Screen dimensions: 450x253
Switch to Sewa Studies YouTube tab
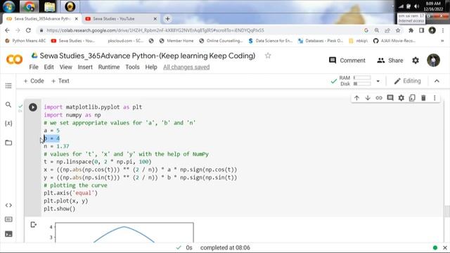120,19
